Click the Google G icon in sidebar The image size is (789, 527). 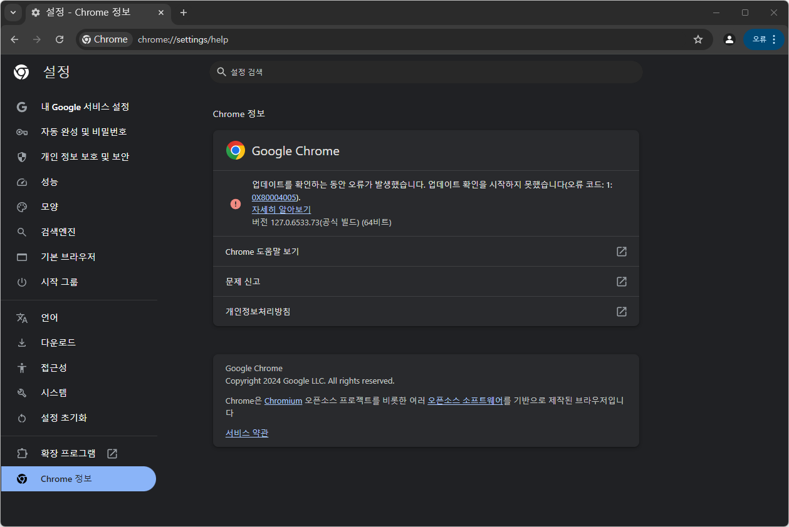pos(22,107)
